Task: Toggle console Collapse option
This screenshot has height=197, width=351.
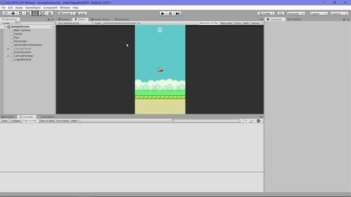Action: coord(16,120)
